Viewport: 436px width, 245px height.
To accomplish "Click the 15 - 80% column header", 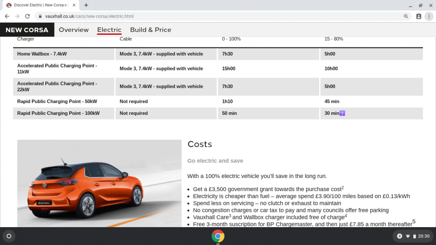I will tap(334, 39).
